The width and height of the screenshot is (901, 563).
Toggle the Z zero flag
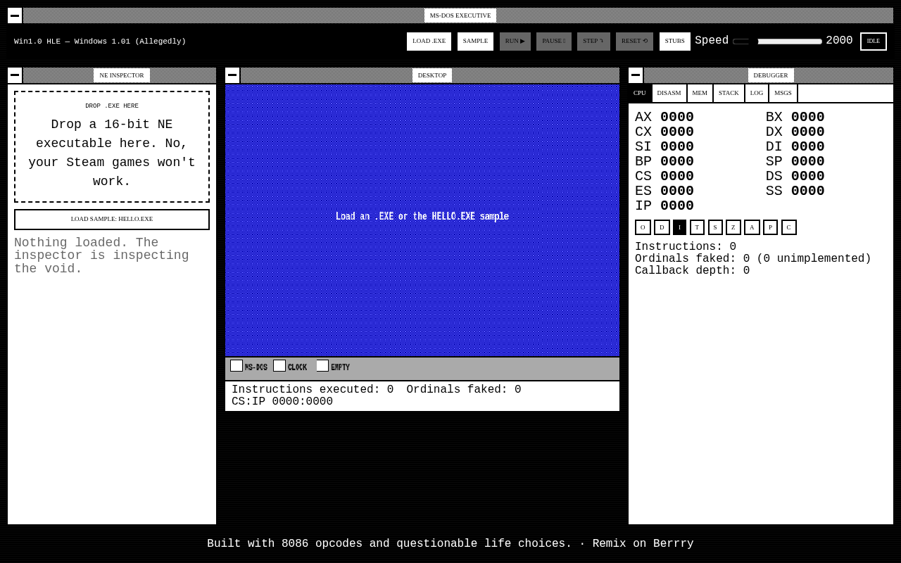(733, 227)
